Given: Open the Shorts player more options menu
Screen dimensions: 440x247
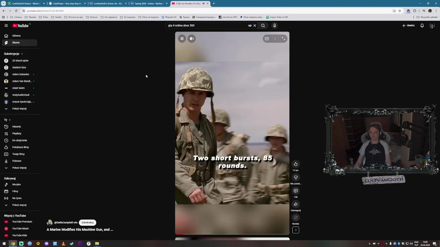Looking at the screenshot, I should pyautogui.click(x=275, y=38).
